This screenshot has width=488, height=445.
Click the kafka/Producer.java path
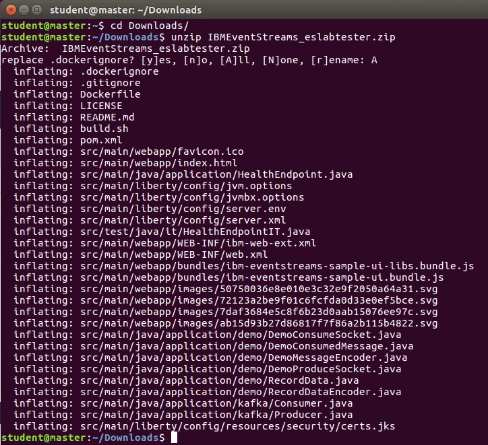216,415
